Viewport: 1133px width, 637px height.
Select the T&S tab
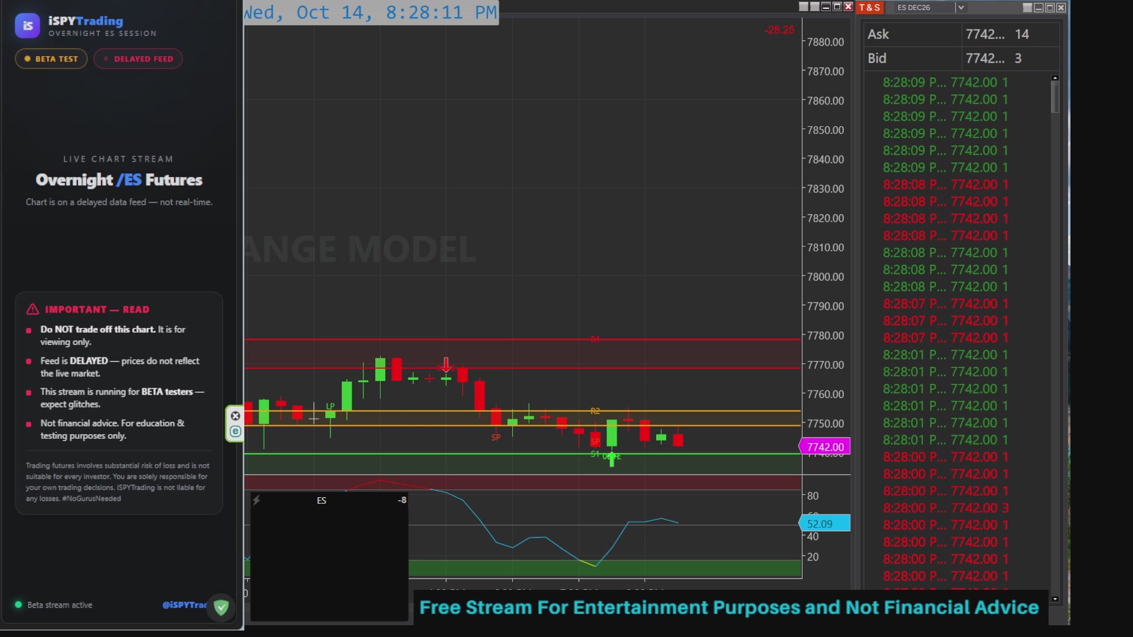[869, 8]
